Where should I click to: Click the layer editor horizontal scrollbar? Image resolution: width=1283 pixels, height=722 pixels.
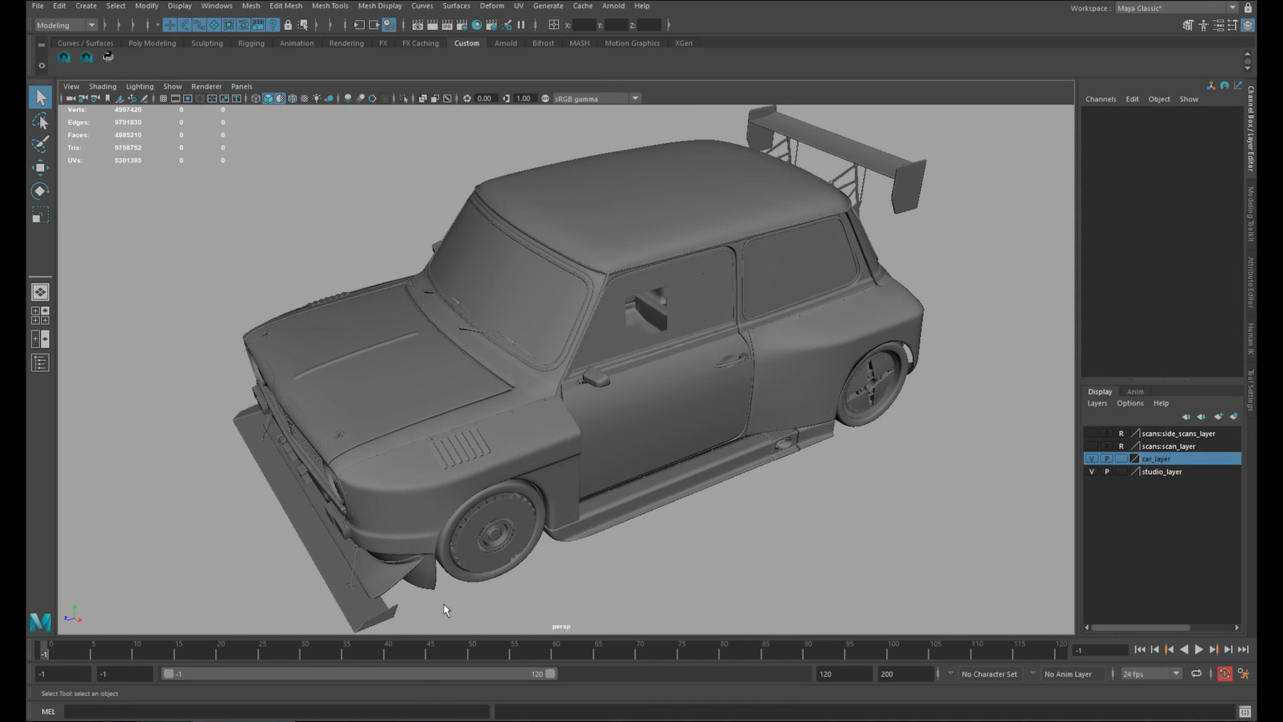(x=1140, y=628)
